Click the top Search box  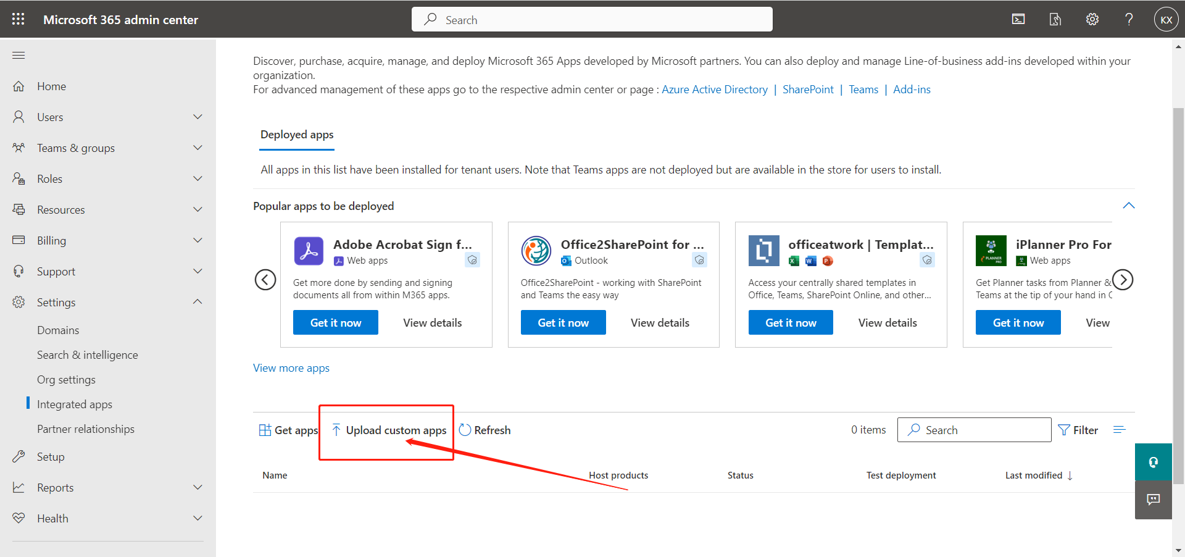click(x=592, y=19)
